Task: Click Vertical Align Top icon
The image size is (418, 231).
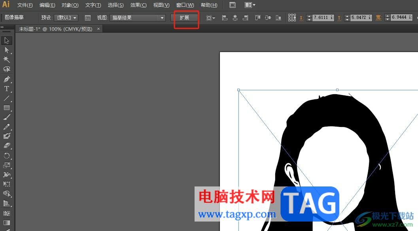Action: click(258, 18)
